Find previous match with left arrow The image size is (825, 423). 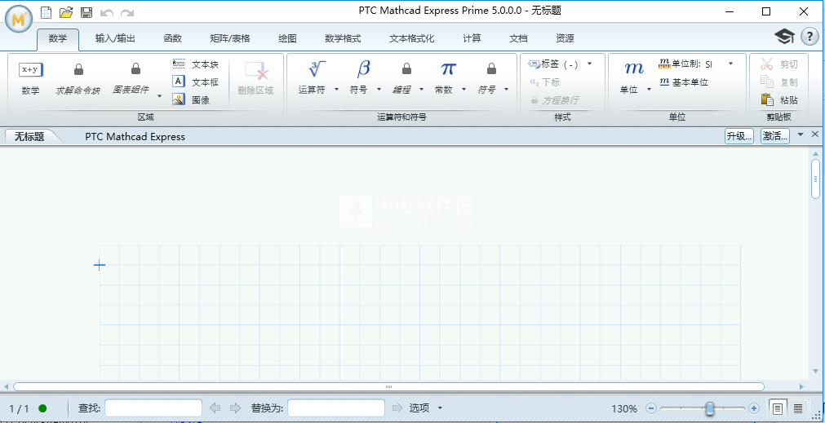215,408
